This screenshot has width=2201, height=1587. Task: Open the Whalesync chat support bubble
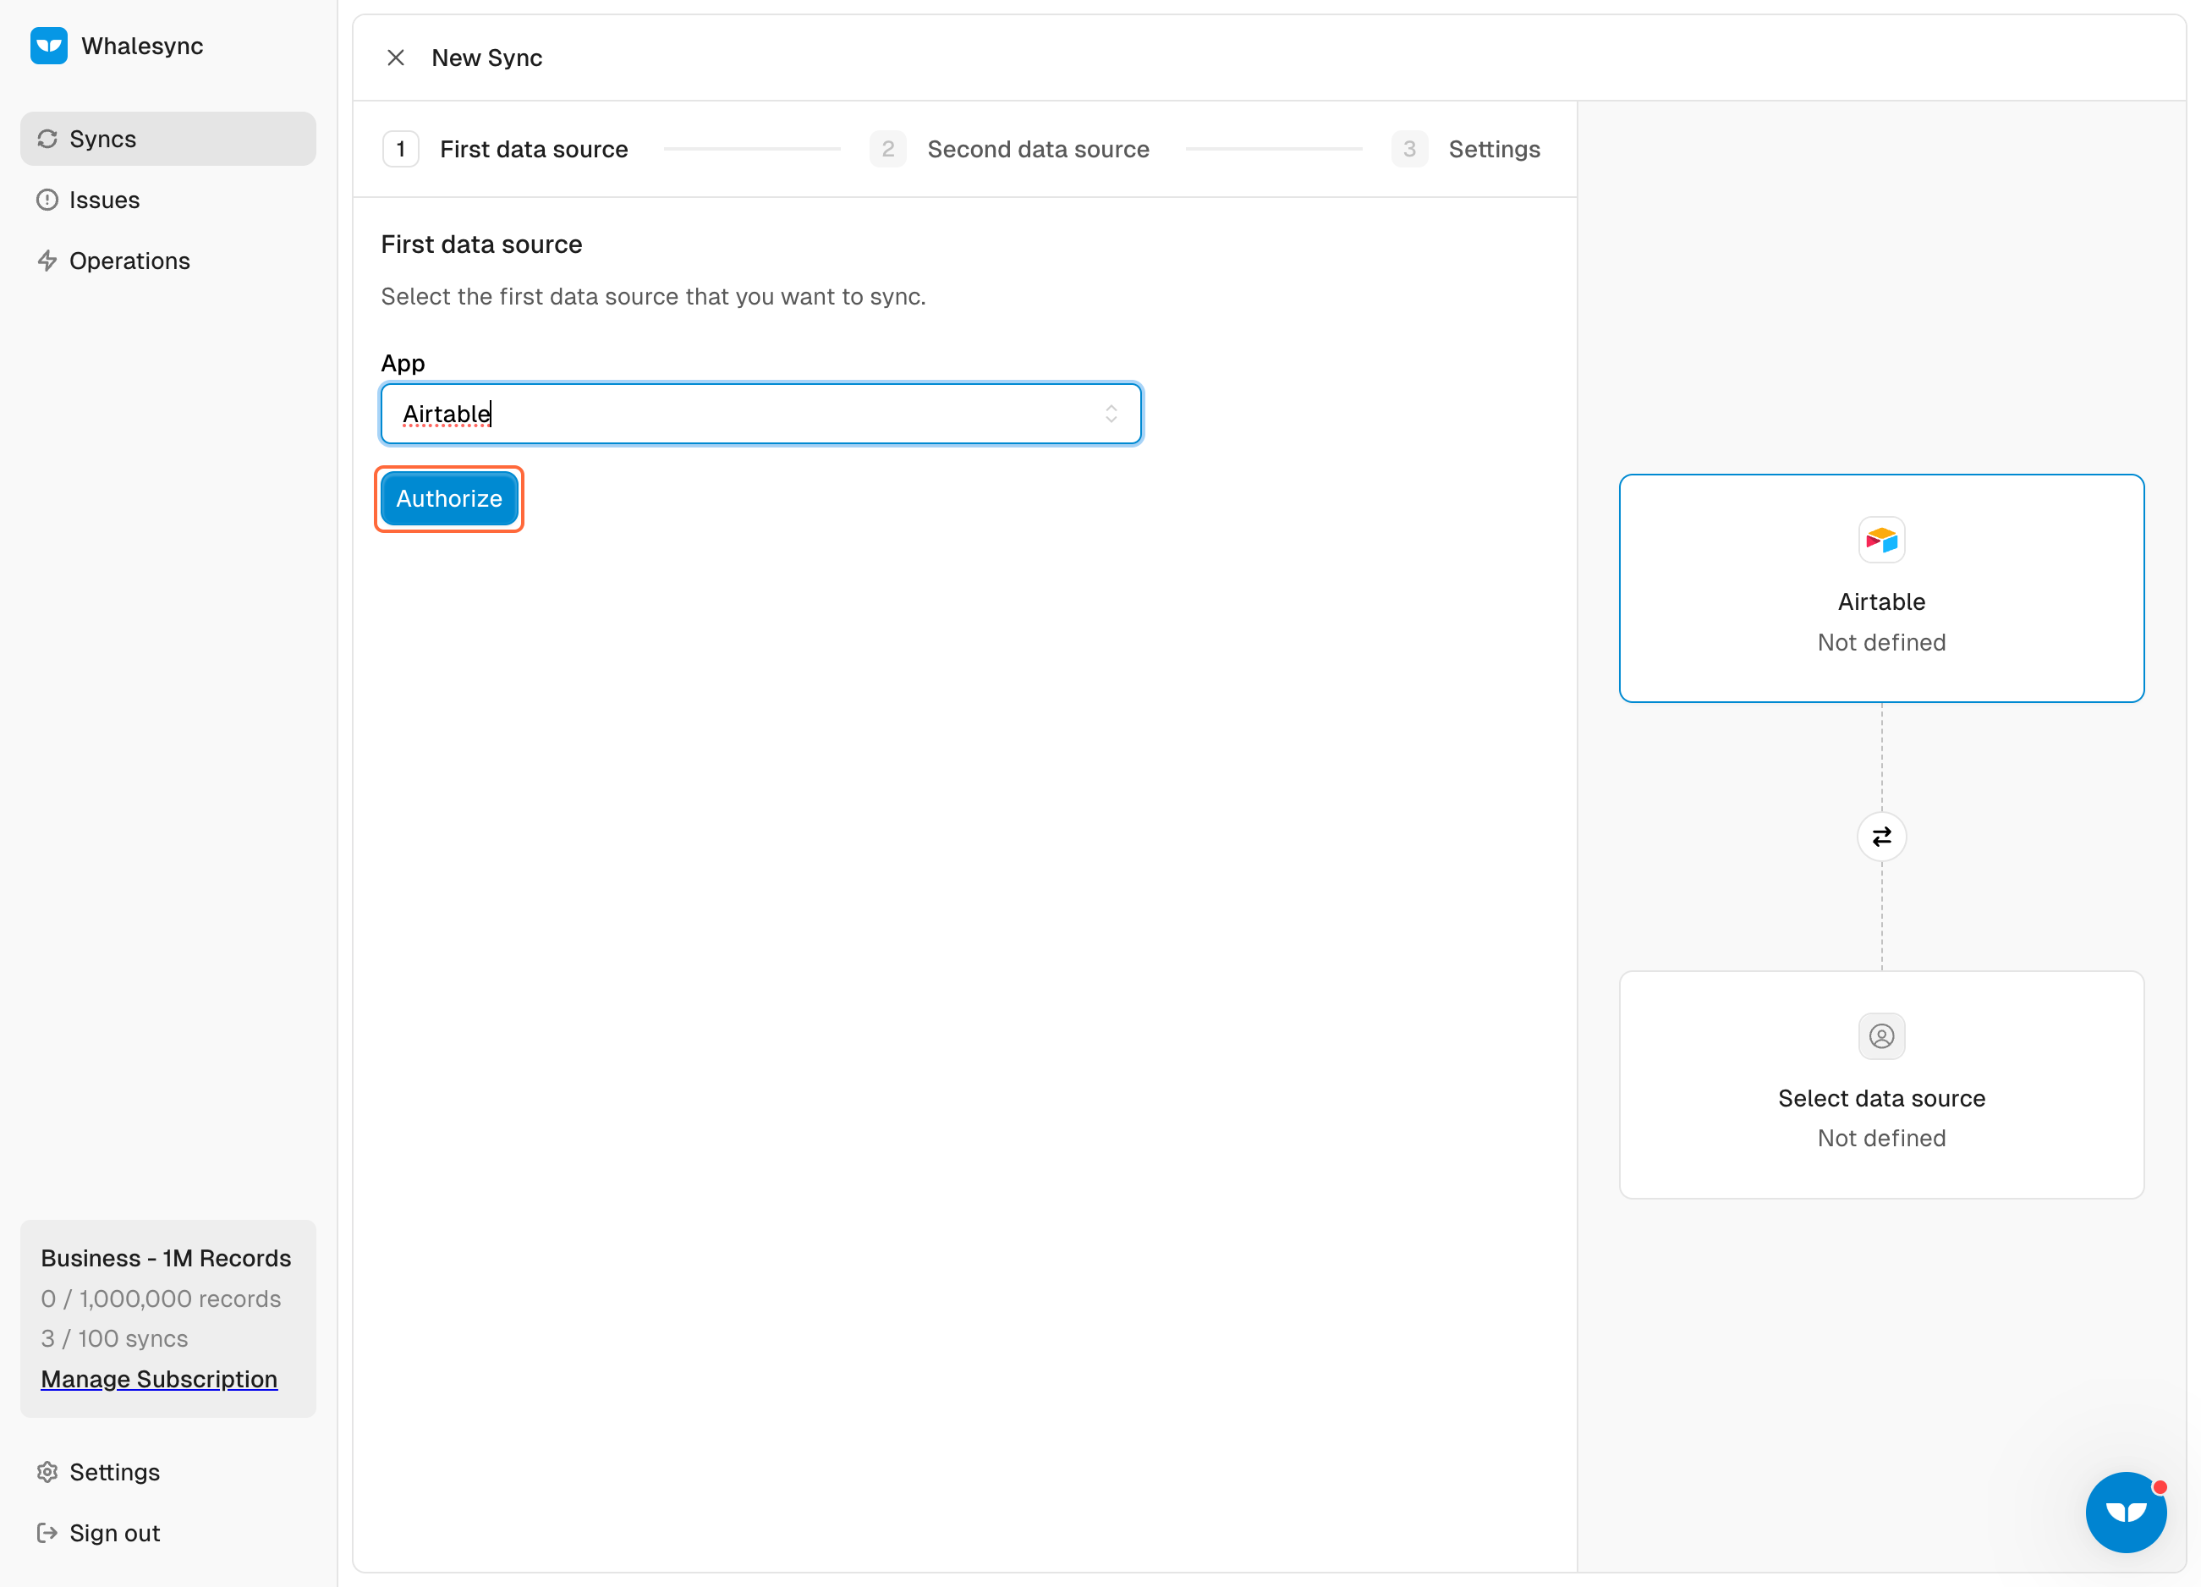point(2127,1513)
